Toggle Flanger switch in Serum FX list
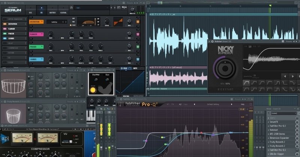The height and width of the screenshot is (157, 300). (5, 29)
